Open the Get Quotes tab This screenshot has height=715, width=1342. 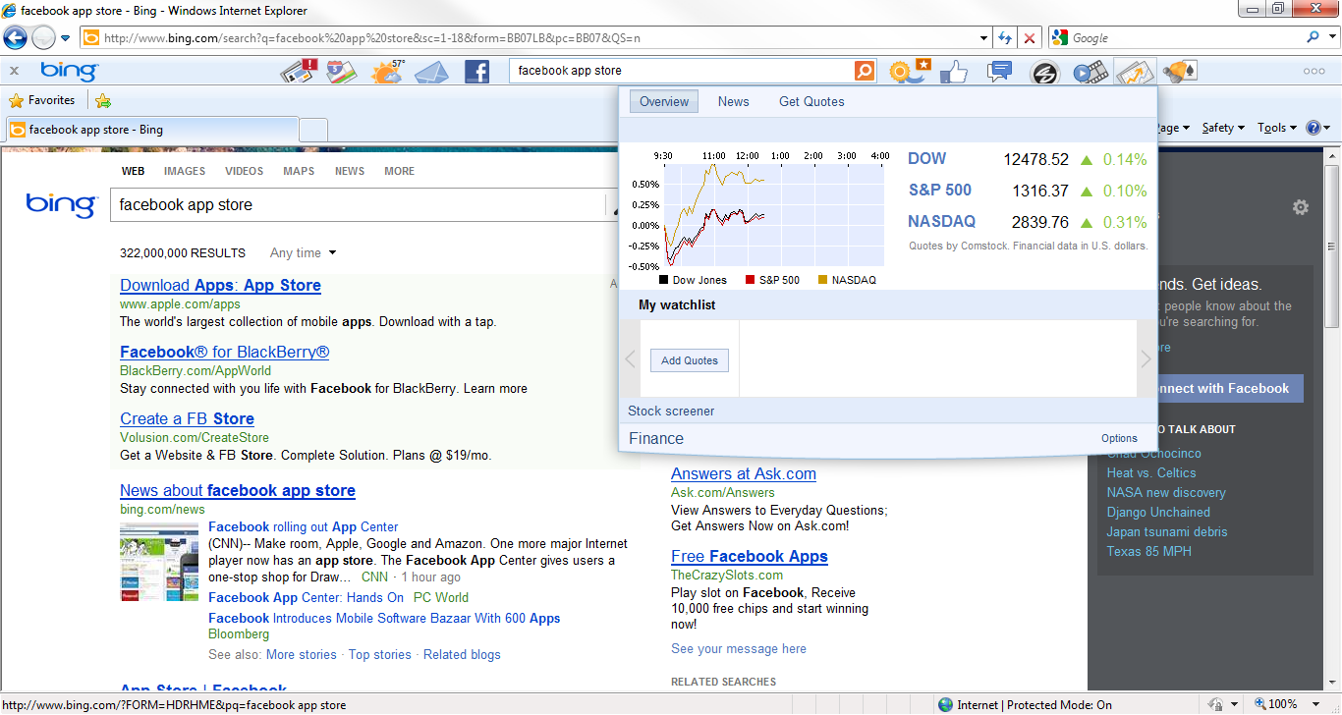[811, 101]
